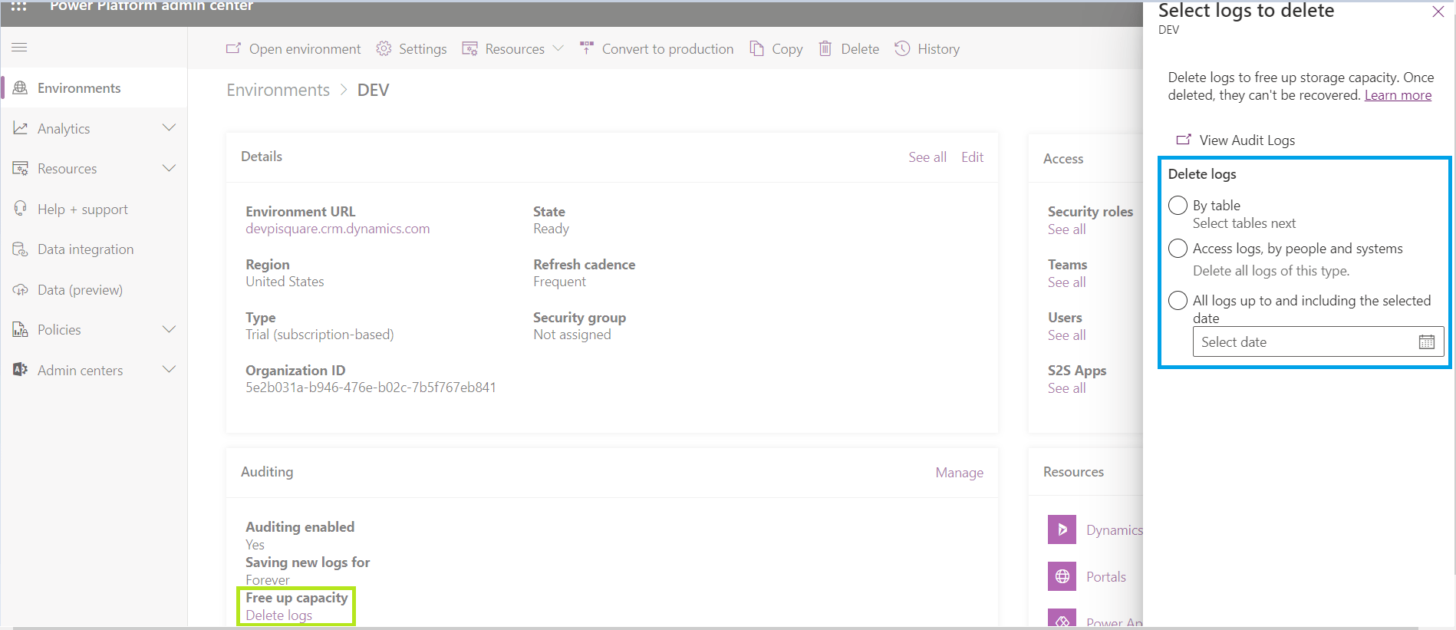Open the app launcher waffle icon
1456x630 pixels.
click(x=19, y=6)
